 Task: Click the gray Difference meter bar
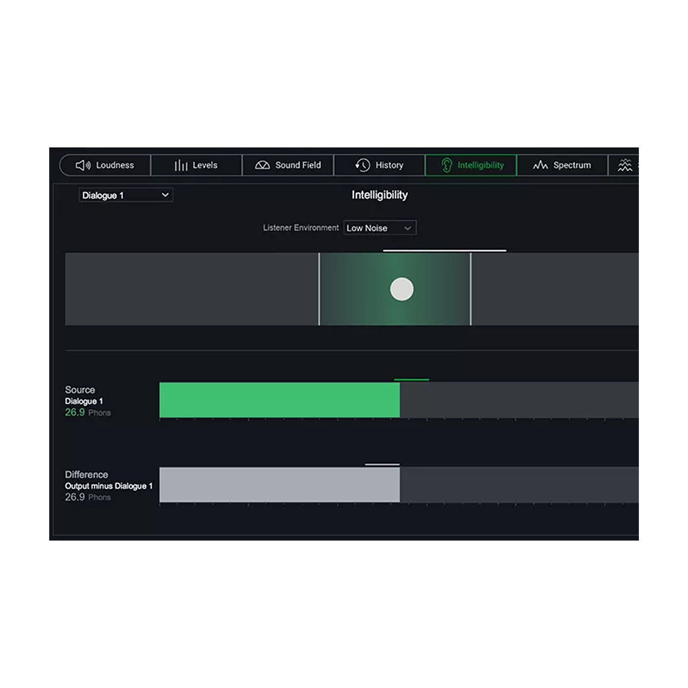tap(279, 485)
